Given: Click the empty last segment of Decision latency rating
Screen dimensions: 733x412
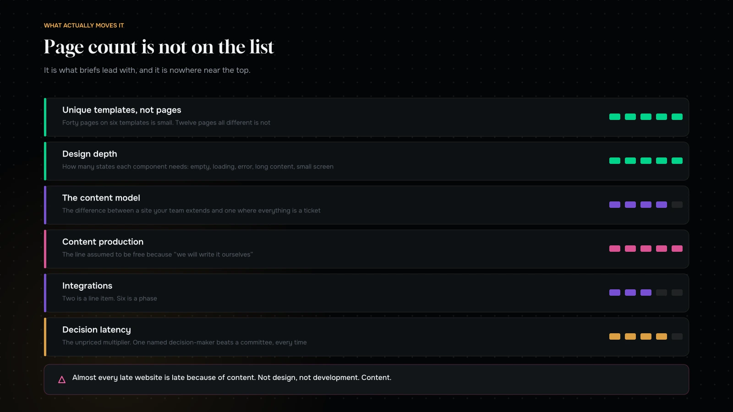Looking at the screenshot, I should 677,336.
